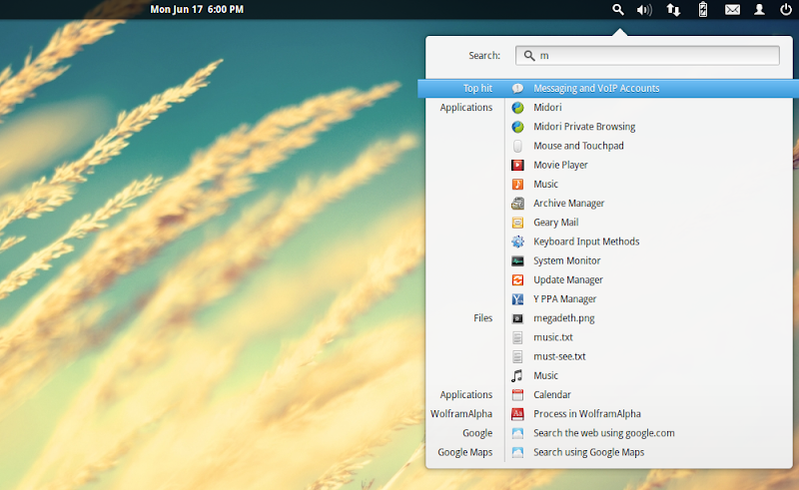Viewport: 799px width, 490px height.
Task: Open the Music folder under Files
Action: coord(545,376)
